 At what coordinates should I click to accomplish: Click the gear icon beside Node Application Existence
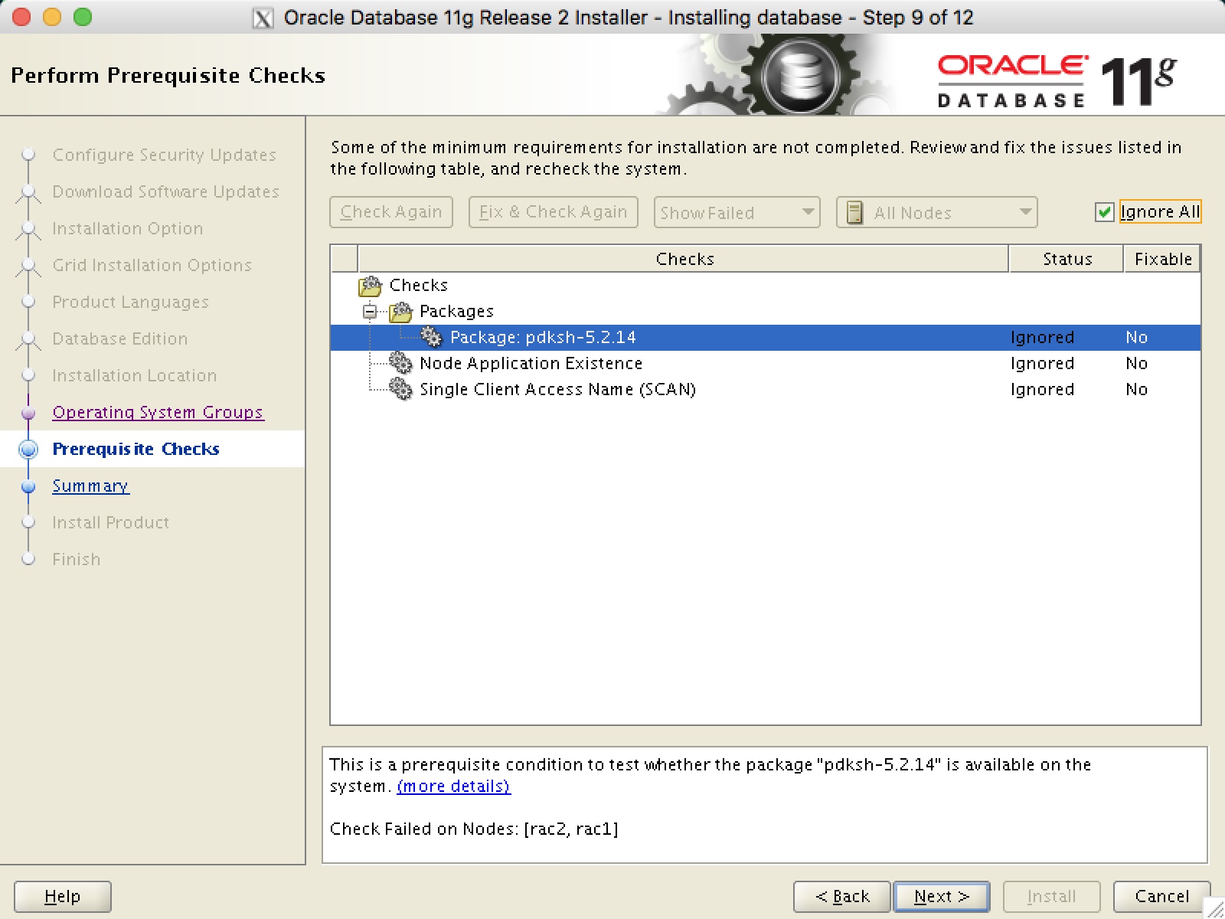coord(401,363)
